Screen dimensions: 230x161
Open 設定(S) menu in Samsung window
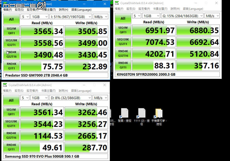click(x=19, y=91)
